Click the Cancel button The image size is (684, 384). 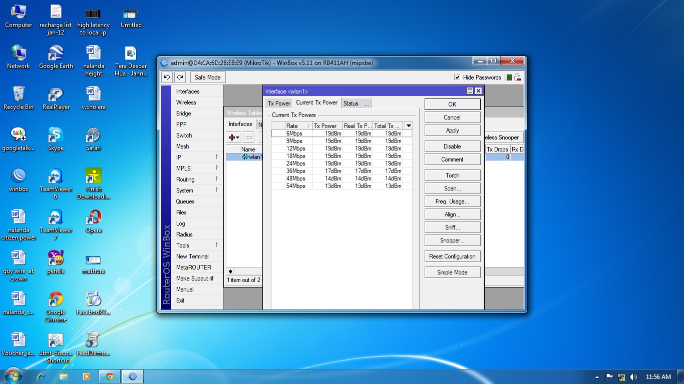(x=452, y=117)
